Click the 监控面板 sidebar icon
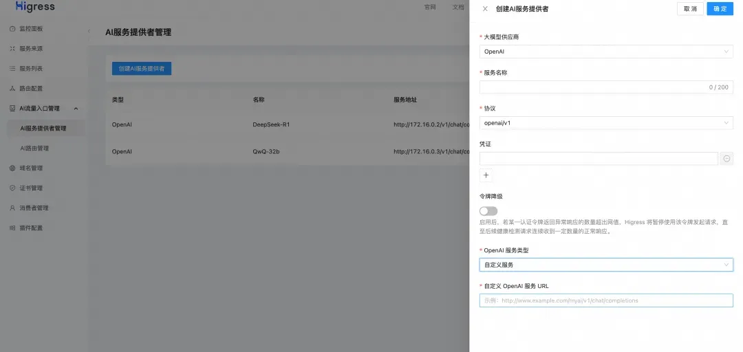Image resolution: width=743 pixels, height=352 pixels. pos(12,29)
